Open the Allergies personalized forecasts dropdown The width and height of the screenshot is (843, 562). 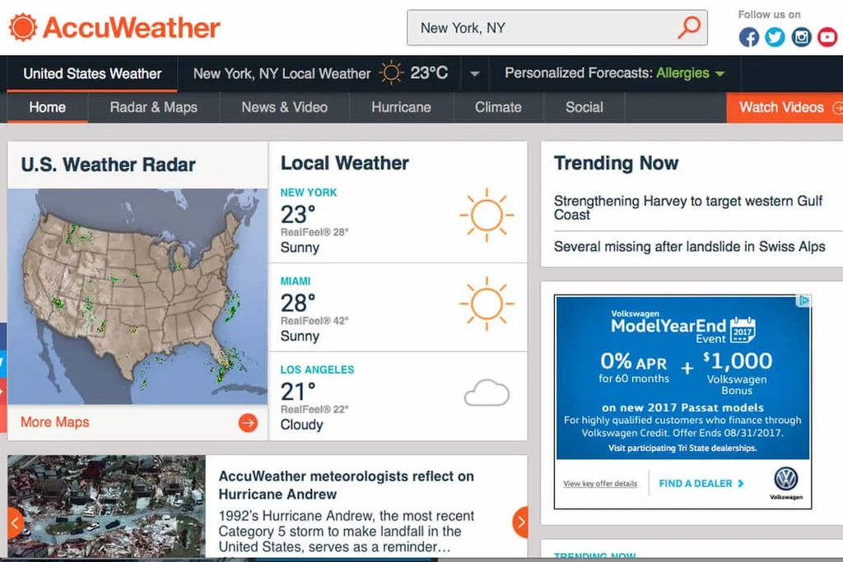(x=691, y=73)
